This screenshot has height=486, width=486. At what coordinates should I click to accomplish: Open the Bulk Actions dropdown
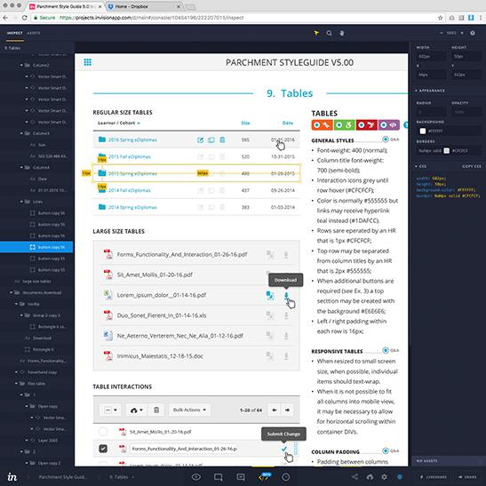point(189,410)
